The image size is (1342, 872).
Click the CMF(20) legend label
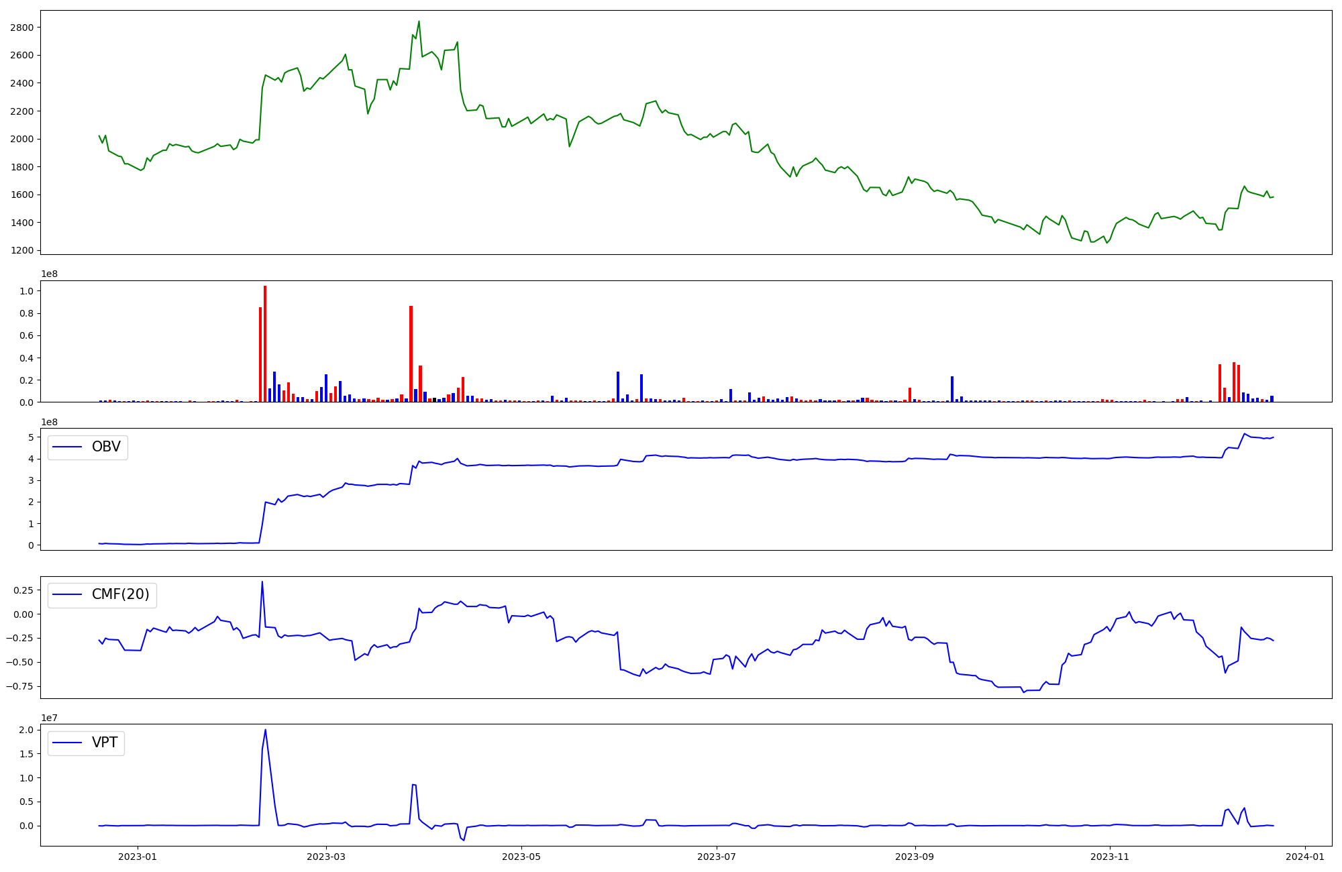click(x=120, y=595)
